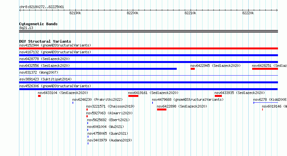Screen dimensions: 287x156
Task: Click red bar under nsv6433935
Action: pos(218,96)
